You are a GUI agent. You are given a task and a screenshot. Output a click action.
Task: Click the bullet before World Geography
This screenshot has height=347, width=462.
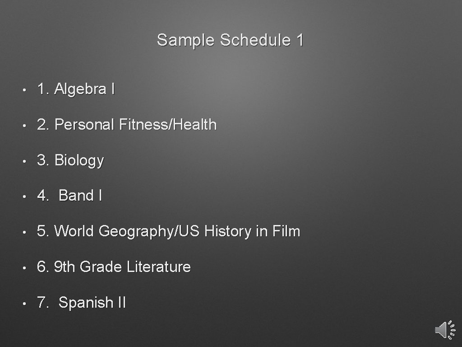tap(28, 232)
